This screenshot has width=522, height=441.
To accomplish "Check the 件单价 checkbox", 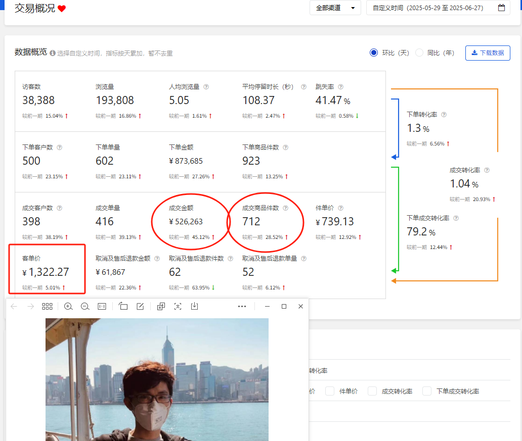I will pos(330,391).
